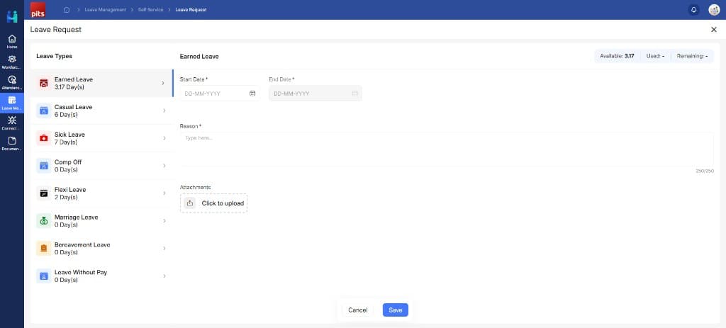The height and width of the screenshot is (328, 726).
Task: Click into the Reason text area
Action: 447,149
